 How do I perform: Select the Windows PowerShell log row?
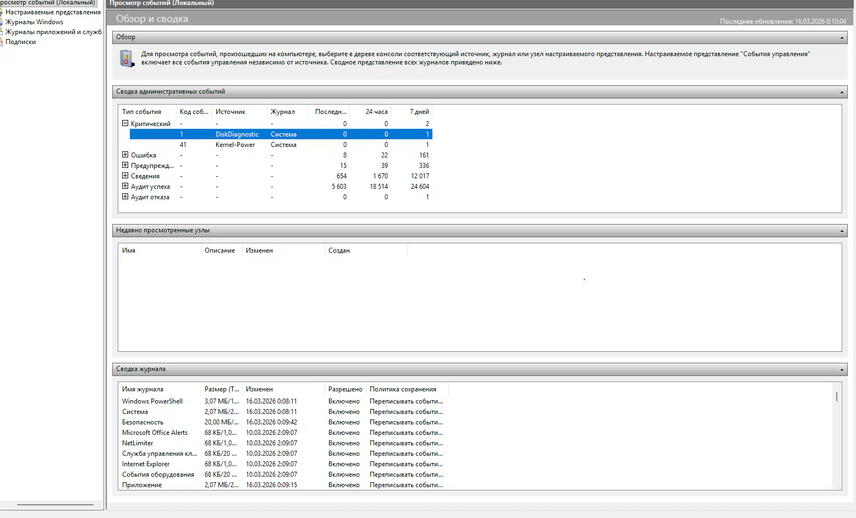[152, 401]
